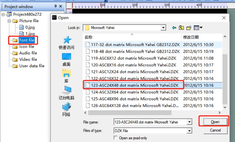Viewport: 235px width, 142px height.
Task: Click the File name input field
Action: coord(150,122)
